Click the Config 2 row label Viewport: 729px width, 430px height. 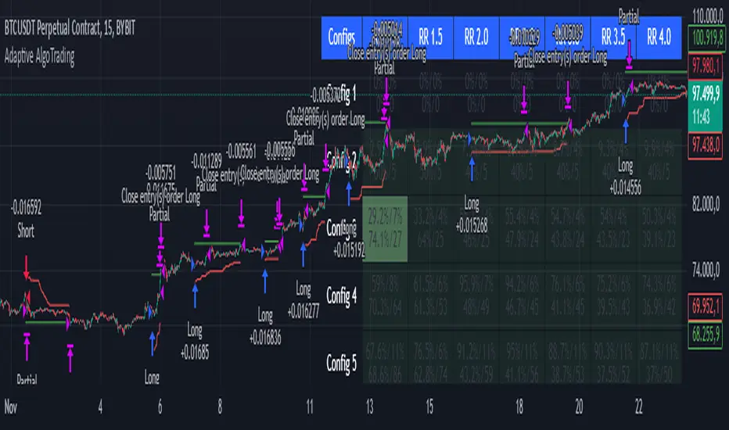341,161
